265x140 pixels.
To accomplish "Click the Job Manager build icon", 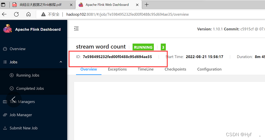I will pyautogui.click(x=5, y=115).
